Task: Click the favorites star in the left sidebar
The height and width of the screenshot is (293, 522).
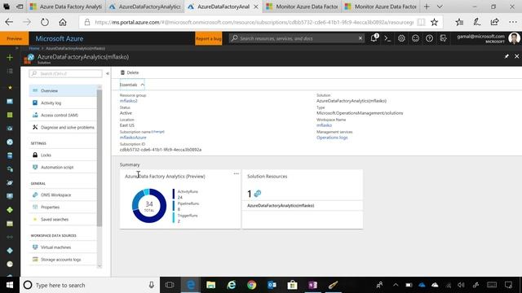Action: pyautogui.click(x=10, y=87)
